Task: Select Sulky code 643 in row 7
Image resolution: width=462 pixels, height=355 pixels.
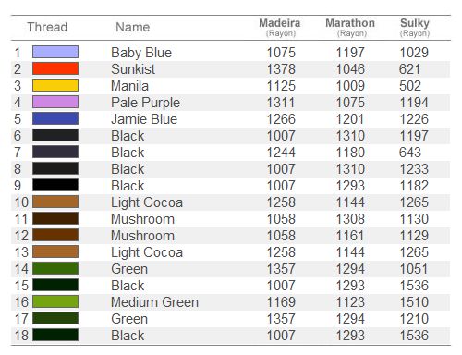Action: 410,153
